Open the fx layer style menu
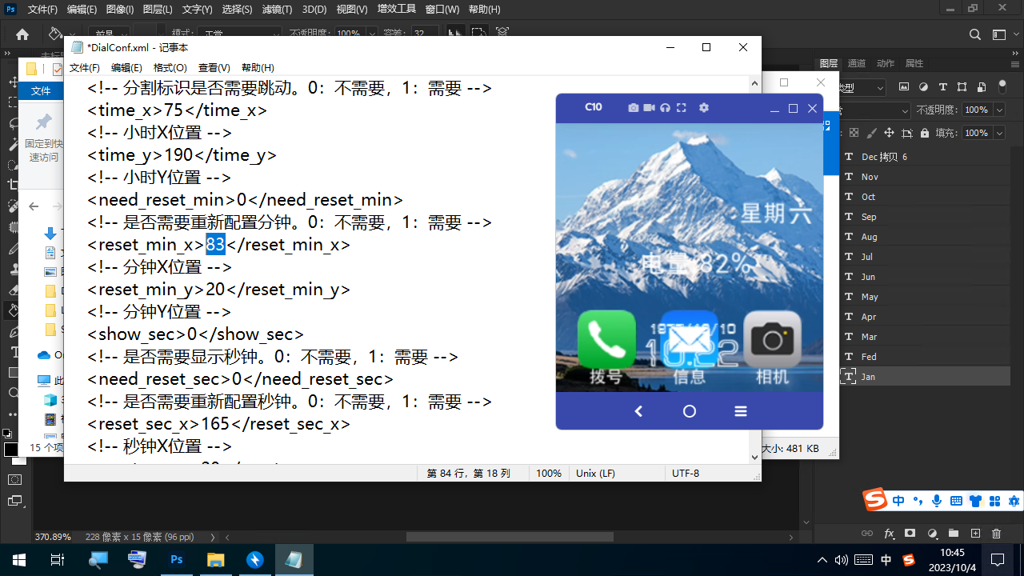The height and width of the screenshot is (576, 1024). pos(889,534)
